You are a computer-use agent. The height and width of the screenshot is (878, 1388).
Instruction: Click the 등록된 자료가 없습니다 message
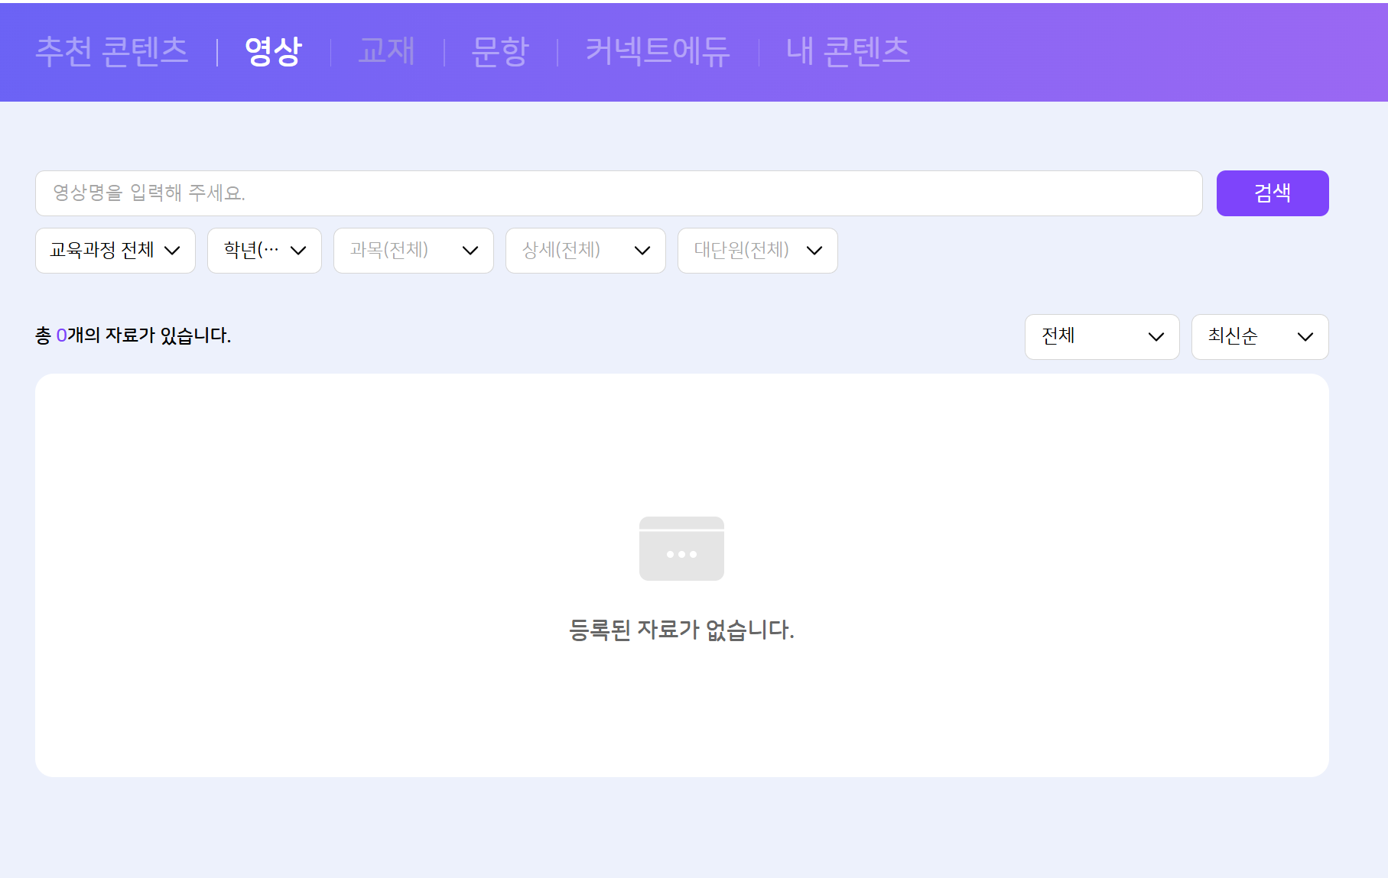[681, 630]
